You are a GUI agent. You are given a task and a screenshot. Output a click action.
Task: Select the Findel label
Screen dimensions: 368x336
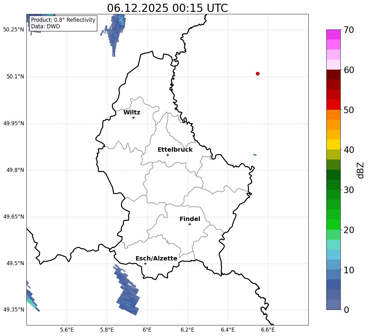[x=190, y=219]
